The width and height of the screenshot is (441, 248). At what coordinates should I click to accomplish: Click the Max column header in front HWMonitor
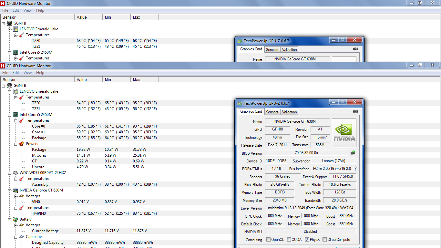145,79
